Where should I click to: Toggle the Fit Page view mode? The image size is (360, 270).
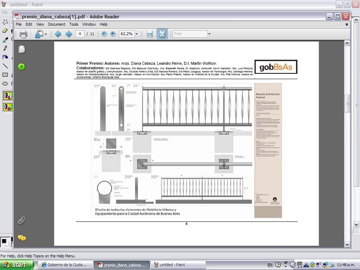[x=162, y=34]
